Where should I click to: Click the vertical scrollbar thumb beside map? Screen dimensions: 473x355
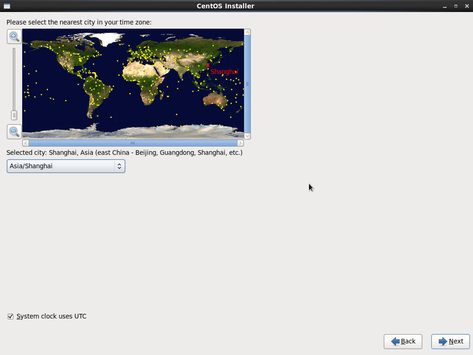(x=248, y=84)
